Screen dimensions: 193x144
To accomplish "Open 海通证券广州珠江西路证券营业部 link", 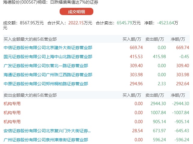I will (x=48, y=75).
